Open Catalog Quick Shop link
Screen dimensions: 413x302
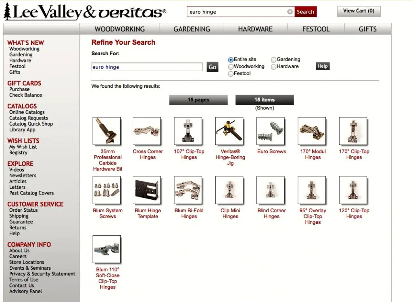31,124
